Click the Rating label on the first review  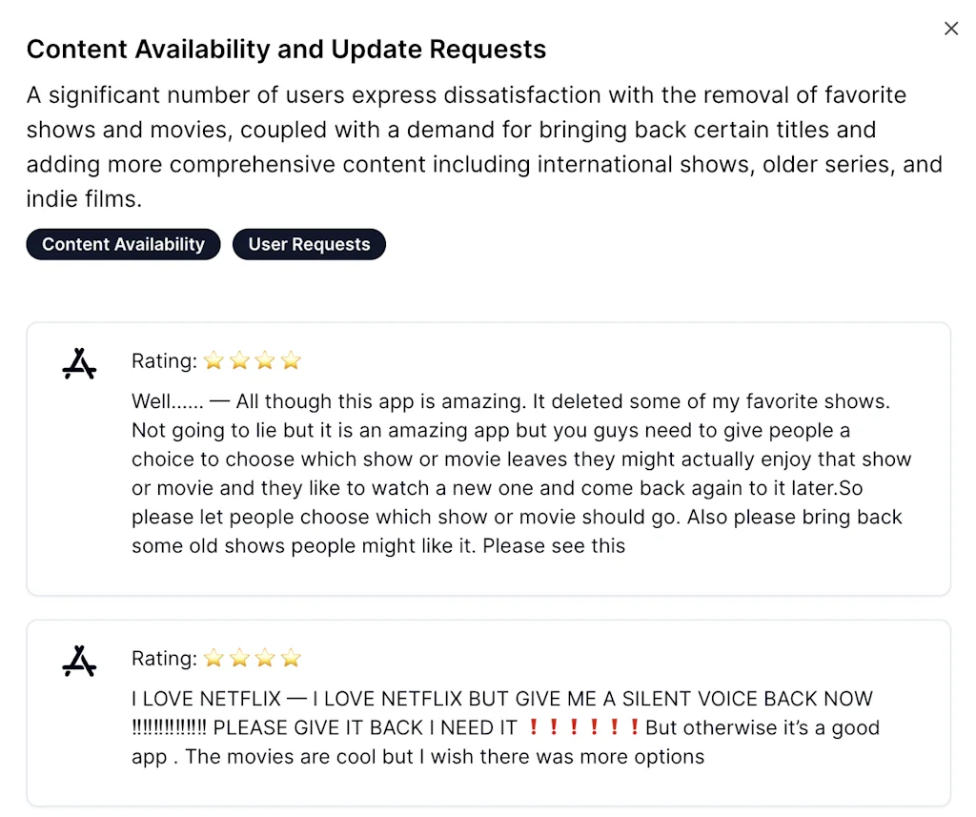pos(162,361)
